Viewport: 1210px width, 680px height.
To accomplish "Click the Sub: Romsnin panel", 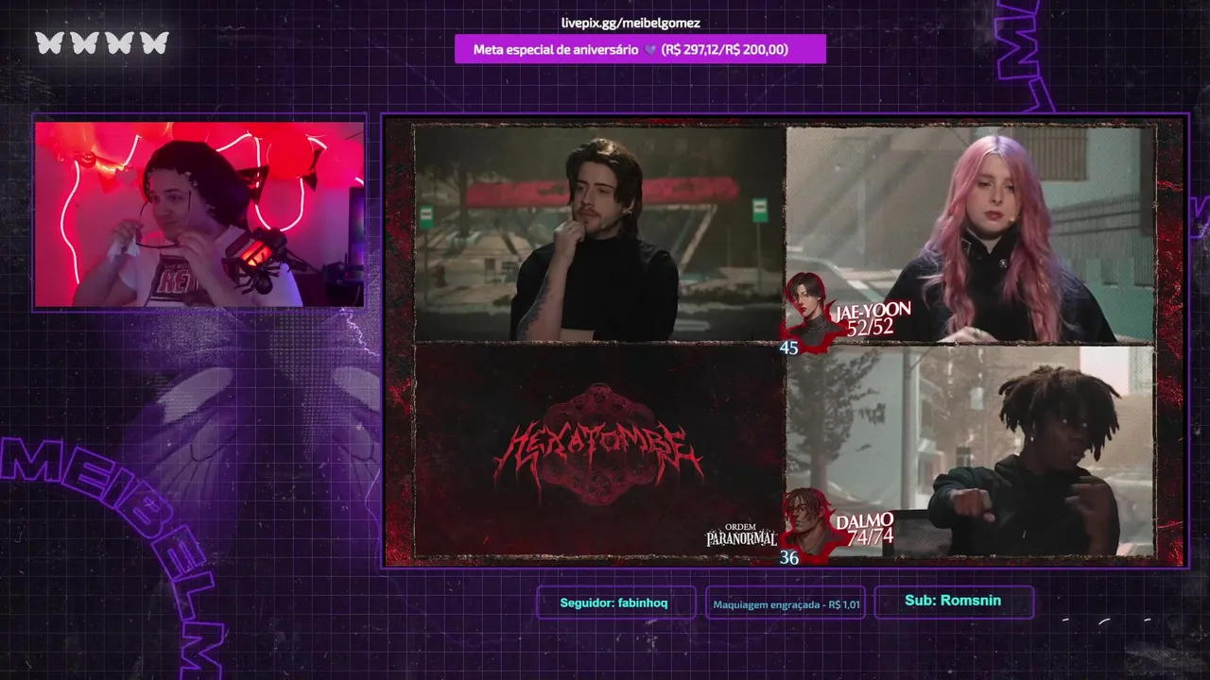I will (953, 601).
